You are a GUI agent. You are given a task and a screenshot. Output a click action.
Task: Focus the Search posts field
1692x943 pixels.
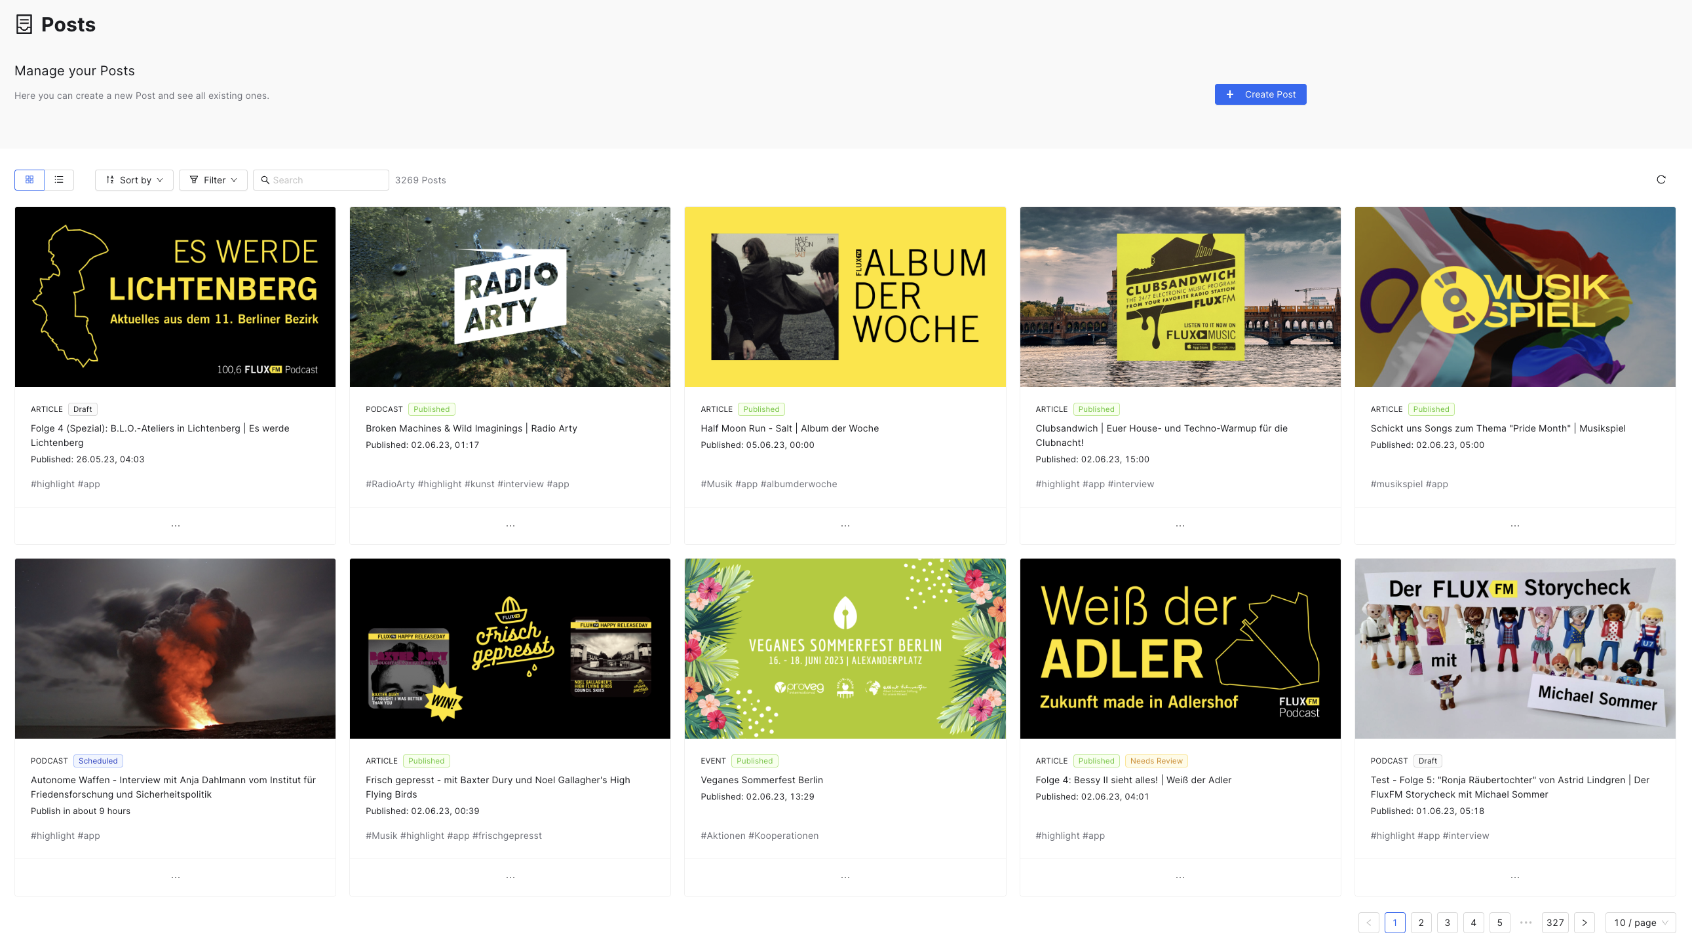pos(321,180)
